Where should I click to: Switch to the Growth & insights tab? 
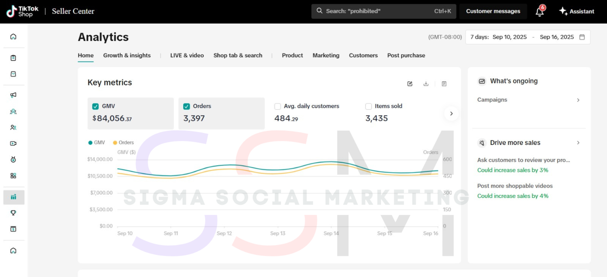point(127,55)
